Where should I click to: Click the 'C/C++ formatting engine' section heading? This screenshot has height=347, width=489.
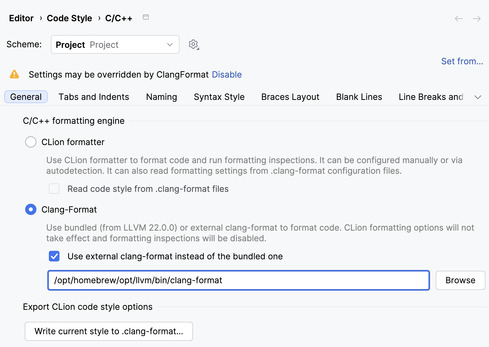tap(74, 121)
